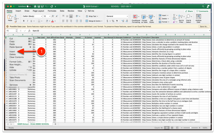Open the Calibri font name dropdown
Screen dimensions: 215x133
point(31,16)
